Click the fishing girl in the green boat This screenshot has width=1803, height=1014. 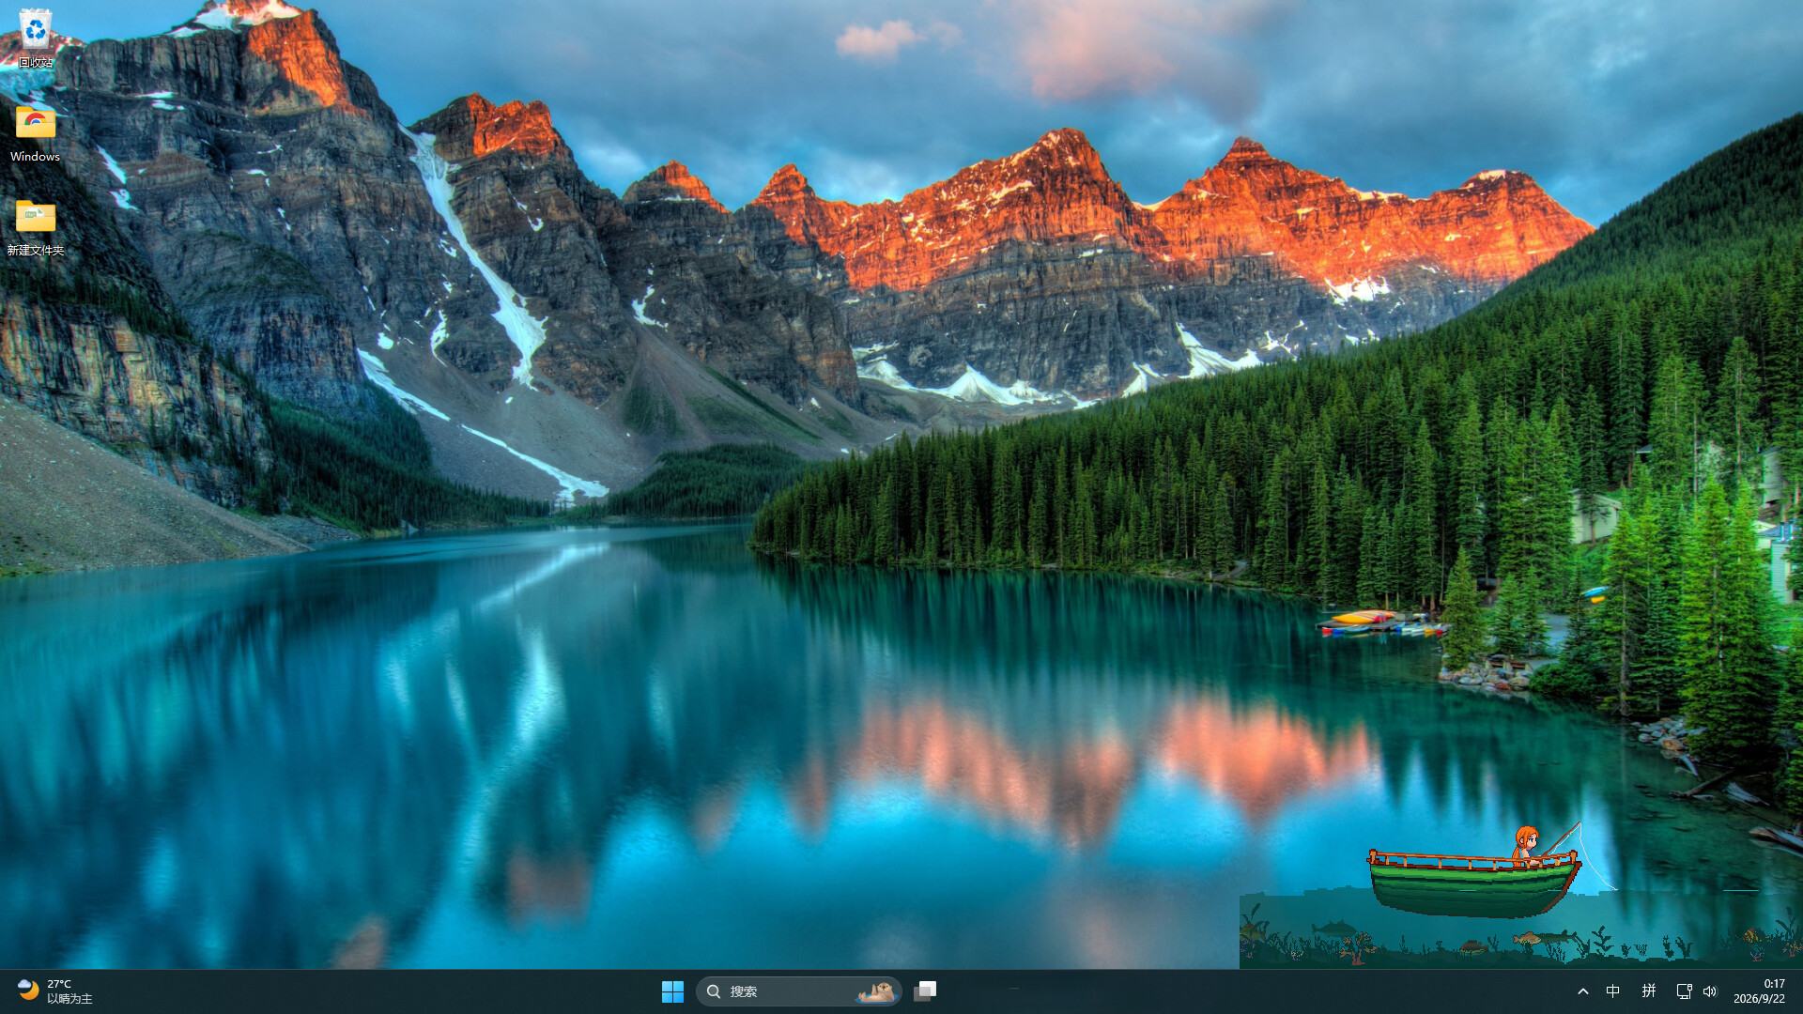[1527, 845]
